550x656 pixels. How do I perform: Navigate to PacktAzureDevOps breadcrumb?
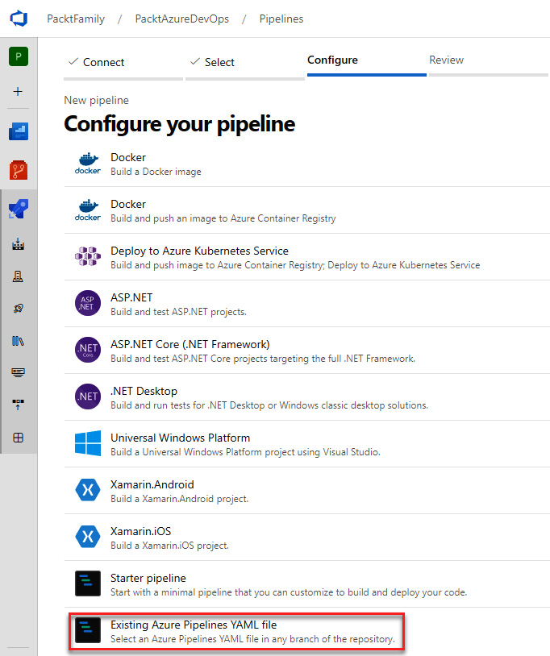(182, 19)
